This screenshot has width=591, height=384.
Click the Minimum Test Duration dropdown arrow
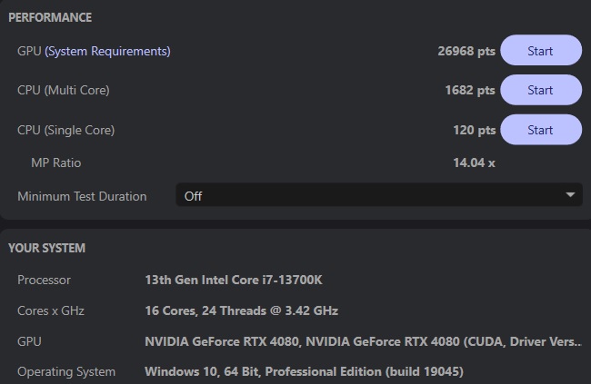pos(570,195)
